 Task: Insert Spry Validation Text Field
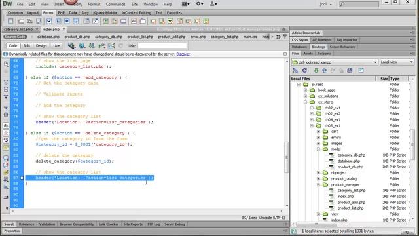click(x=153, y=21)
